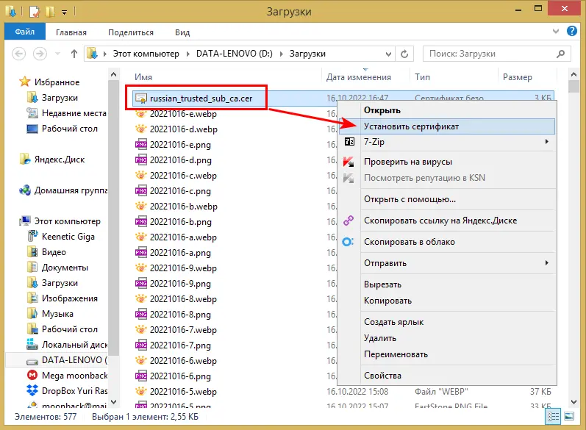
Task: Select Создать ярлык menu item
Action: coord(447,322)
